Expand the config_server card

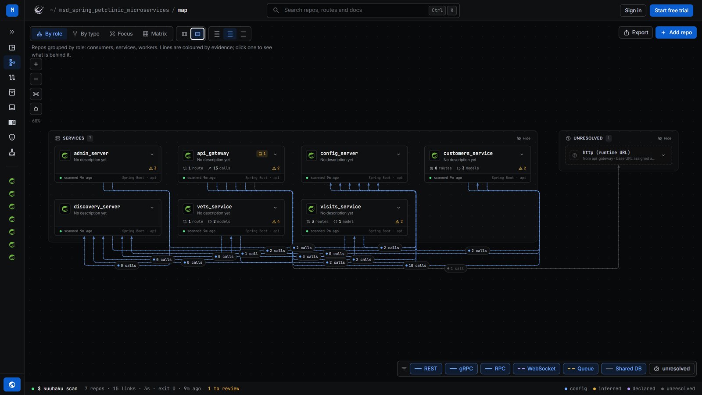pyautogui.click(x=399, y=154)
